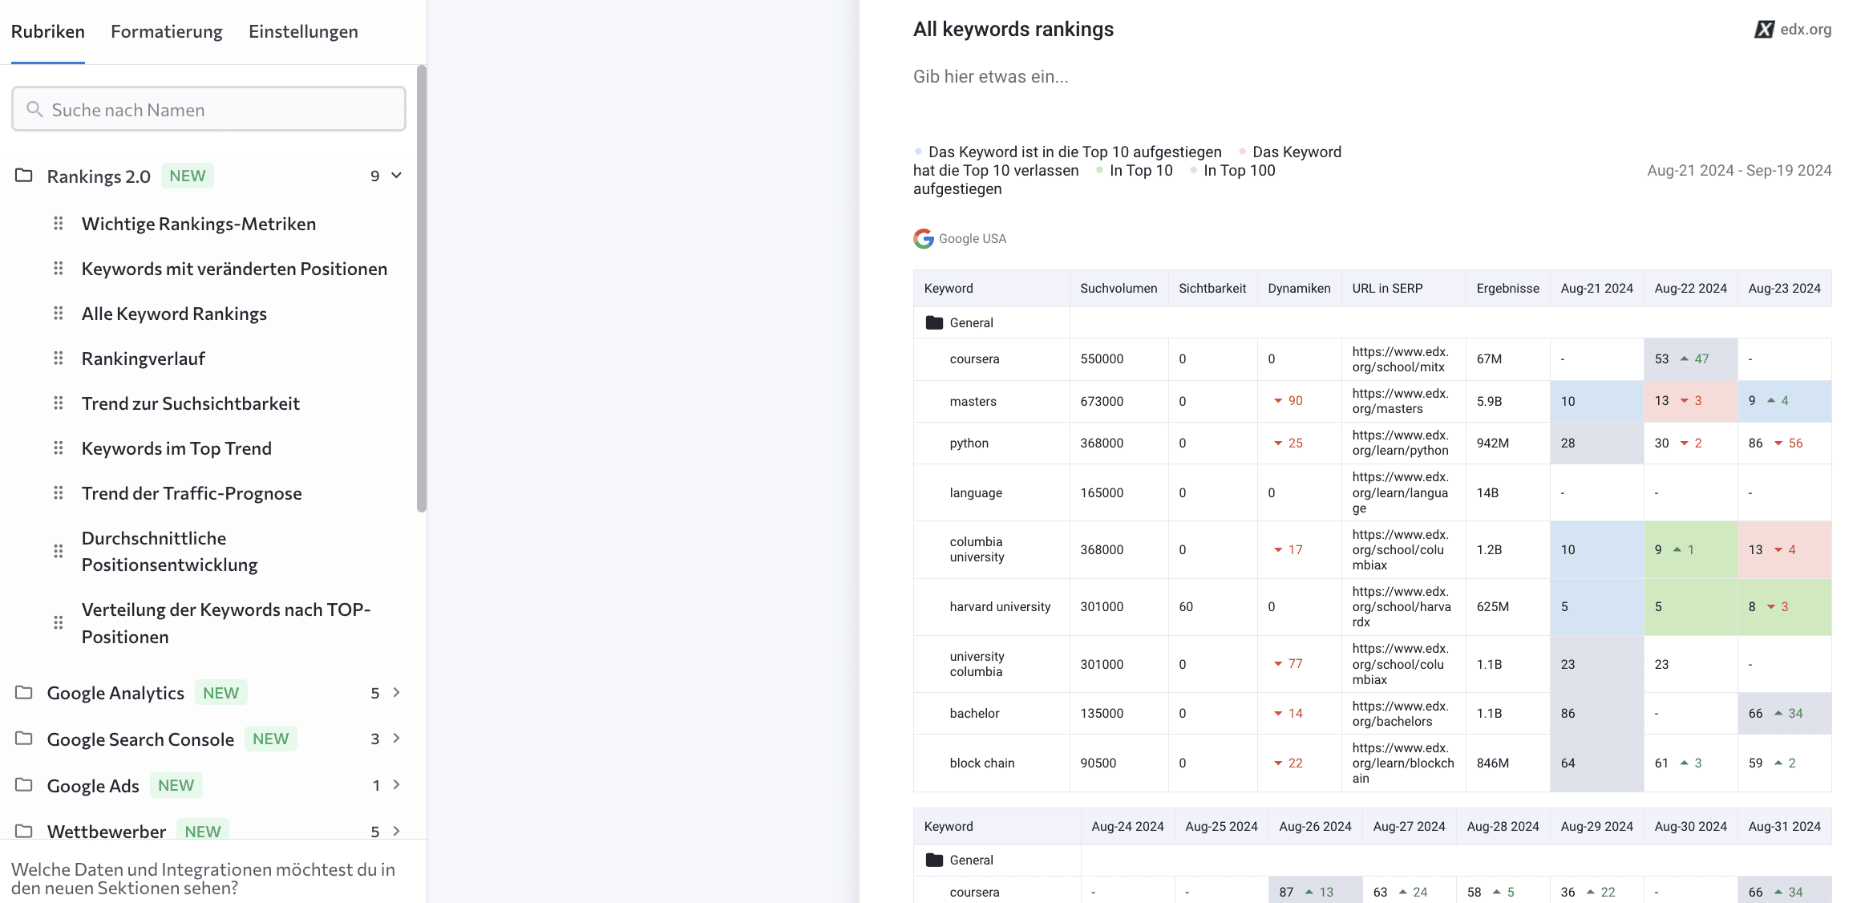Collapse the Rankings 2.0 section chevron
The height and width of the screenshot is (903, 1873).
coord(396,176)
